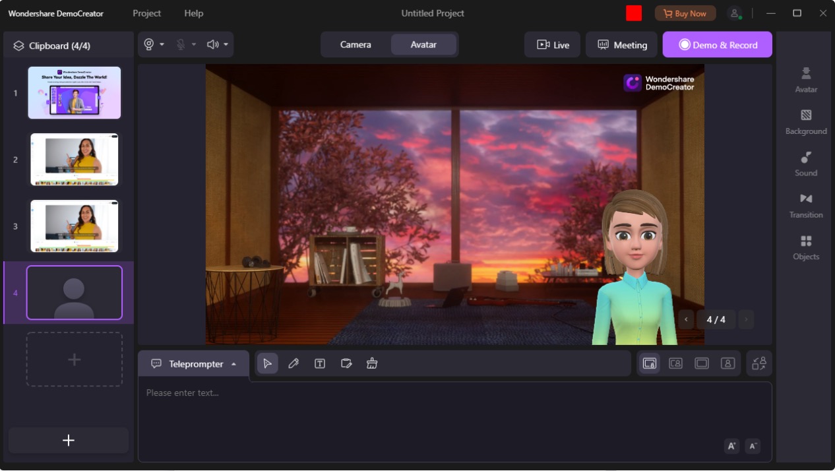Viewport: 835px width, 471px height.
Task: Click the whiteboard tool icon
Action: [x=346, y=363]
